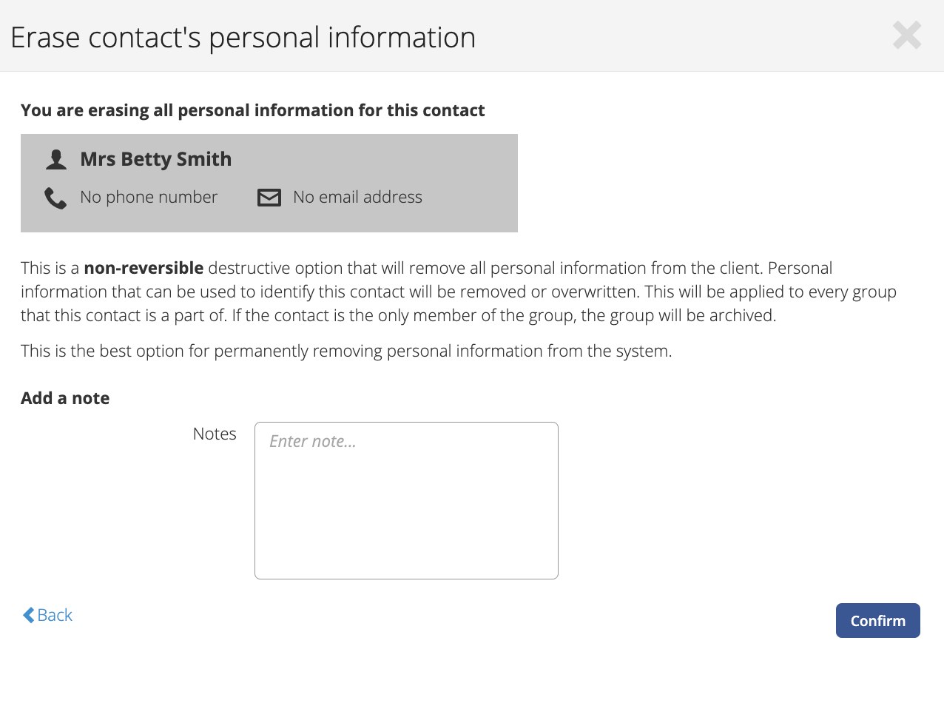
Task: Click the 'best option for permanently removing' sentence
Action: point(346,351)
